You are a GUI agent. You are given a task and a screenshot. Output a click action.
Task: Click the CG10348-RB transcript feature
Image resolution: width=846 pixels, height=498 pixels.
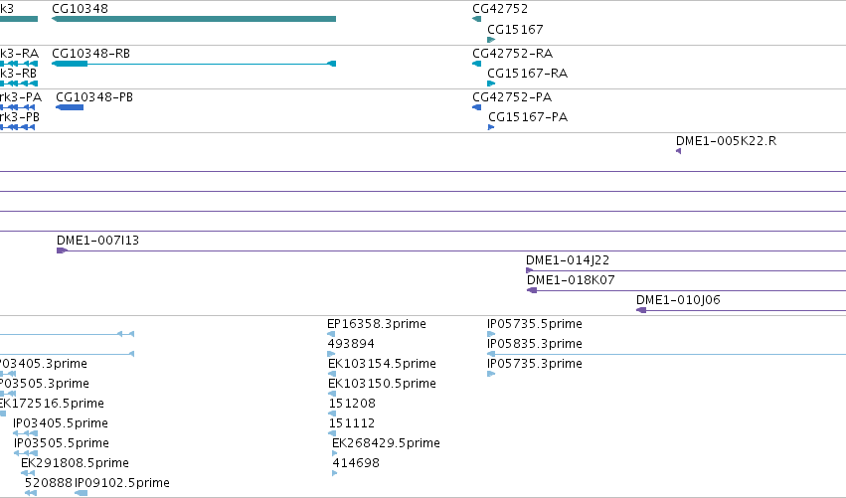click(194, 64)
